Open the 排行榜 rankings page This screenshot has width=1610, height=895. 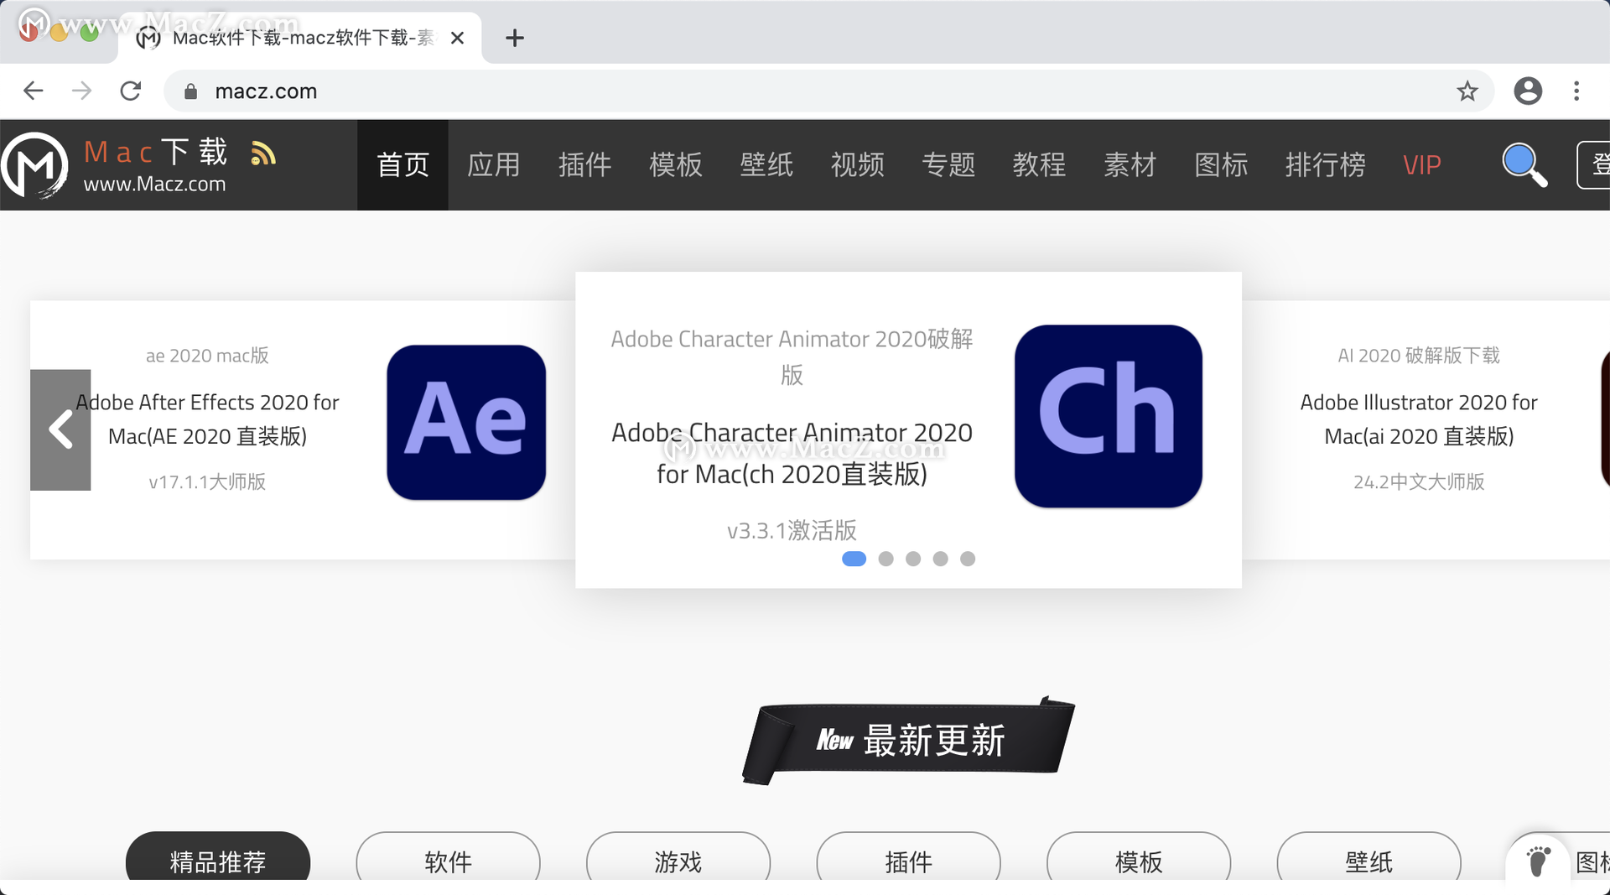(x=1325, y=164)
